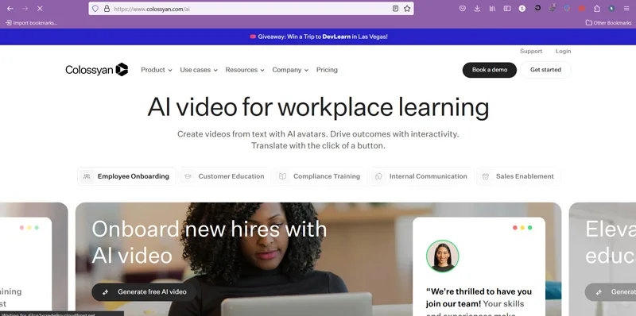Click Generate free AI video button
This screenshot has height=316, width=636.
(x=145, y=291)
